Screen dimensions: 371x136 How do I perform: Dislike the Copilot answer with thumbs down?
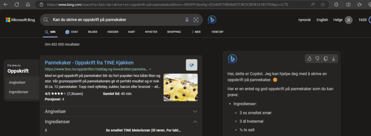pyautogui.click(x=317, y=59)
